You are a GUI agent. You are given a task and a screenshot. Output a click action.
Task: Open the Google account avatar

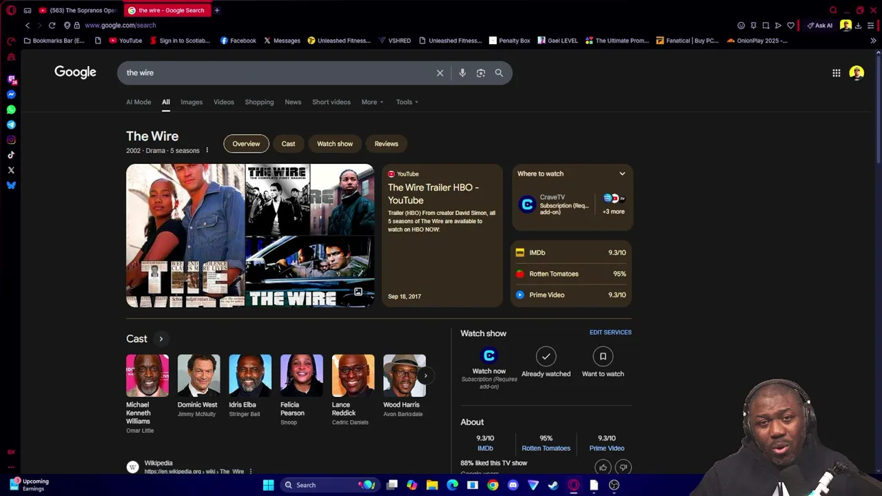(857, 73)
